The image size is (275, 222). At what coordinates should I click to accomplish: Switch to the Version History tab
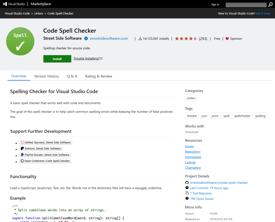click(x=46, y=76)
